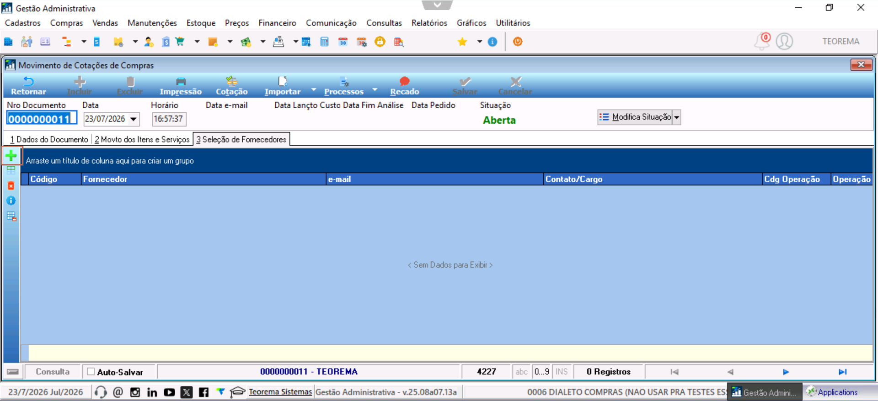Expand dropdown arrow next to star favorites icon

click(x=480, y=42)
